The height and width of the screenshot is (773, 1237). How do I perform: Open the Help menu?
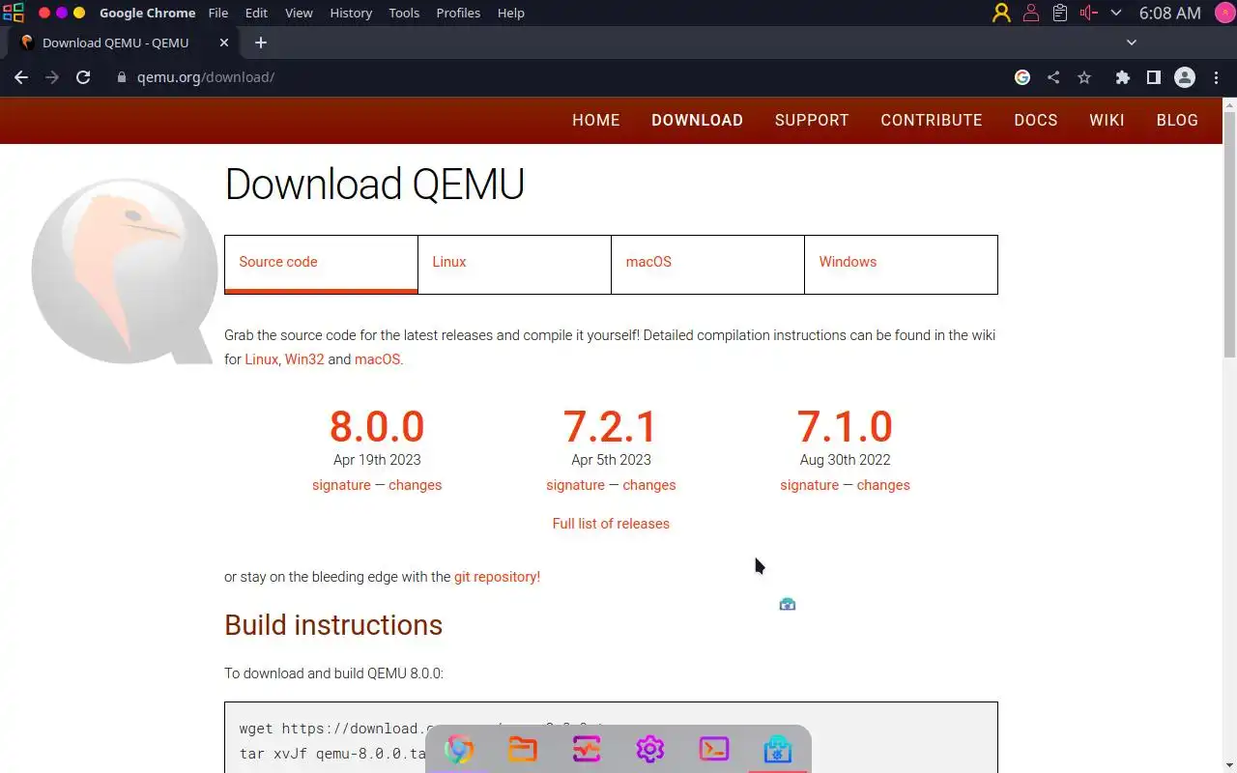(x=511, y=13)
